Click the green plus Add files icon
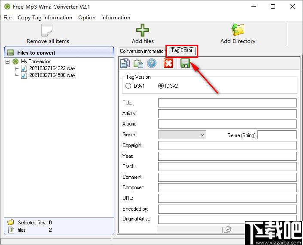Image resolution: width=303 pixels, height=245 pixels. pyautogui.click(x=143, y=31)
